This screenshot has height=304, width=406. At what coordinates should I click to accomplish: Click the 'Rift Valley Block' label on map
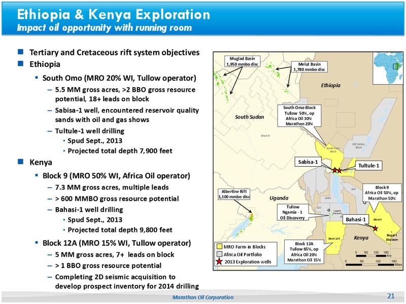tap(359, 146)
